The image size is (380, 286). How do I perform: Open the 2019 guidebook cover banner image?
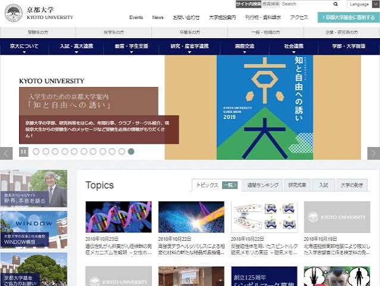pyautogui.click(x=264, y=107)
